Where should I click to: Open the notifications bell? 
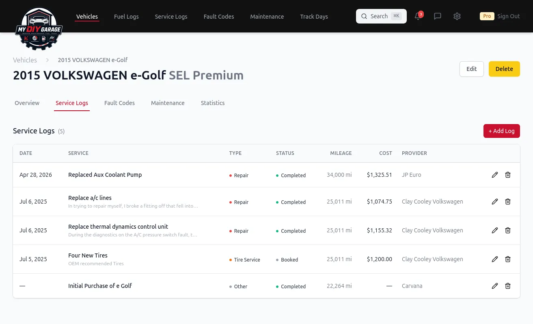418,16
